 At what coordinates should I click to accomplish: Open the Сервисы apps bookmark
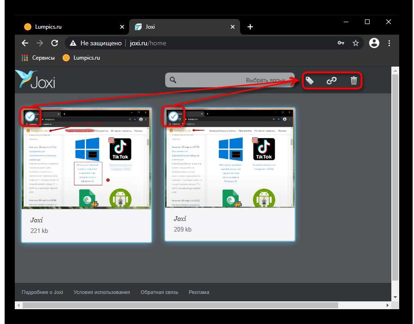click(x=38, y=58)
